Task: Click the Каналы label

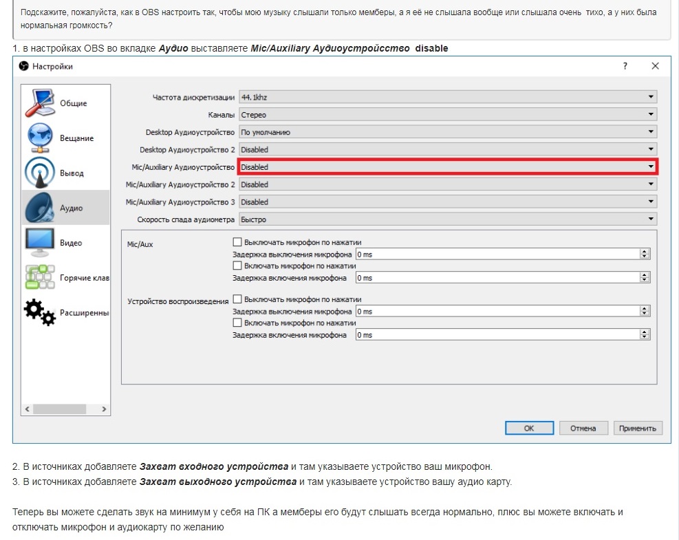Action: [222, 115]
